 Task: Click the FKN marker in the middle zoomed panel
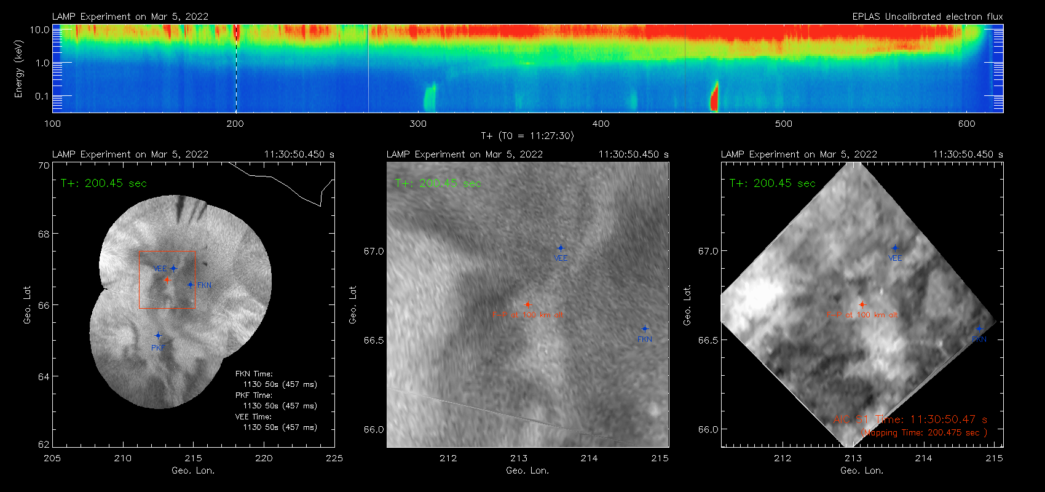pyautogui.click(x=645, y=329)
